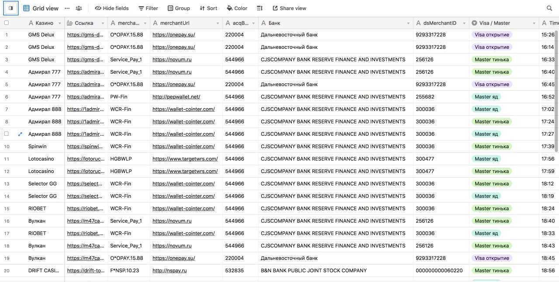The image size is (559, 282).
Task: Click single-select icon beside Visa / Master
Action: tap(475, 23)
